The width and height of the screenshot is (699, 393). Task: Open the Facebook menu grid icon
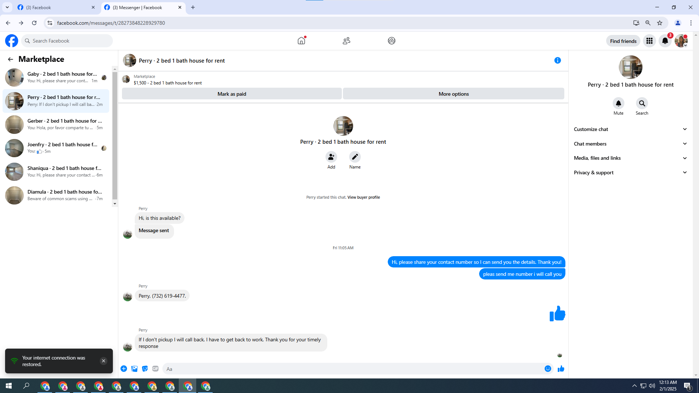coord(649,41)
